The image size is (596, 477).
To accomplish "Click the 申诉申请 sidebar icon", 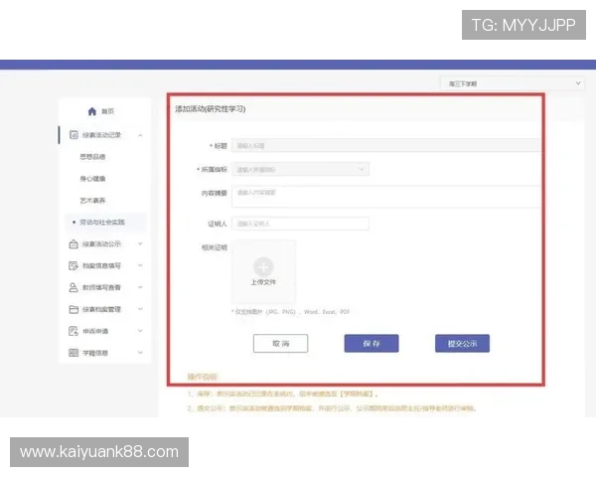I will [x=74, y=331].
